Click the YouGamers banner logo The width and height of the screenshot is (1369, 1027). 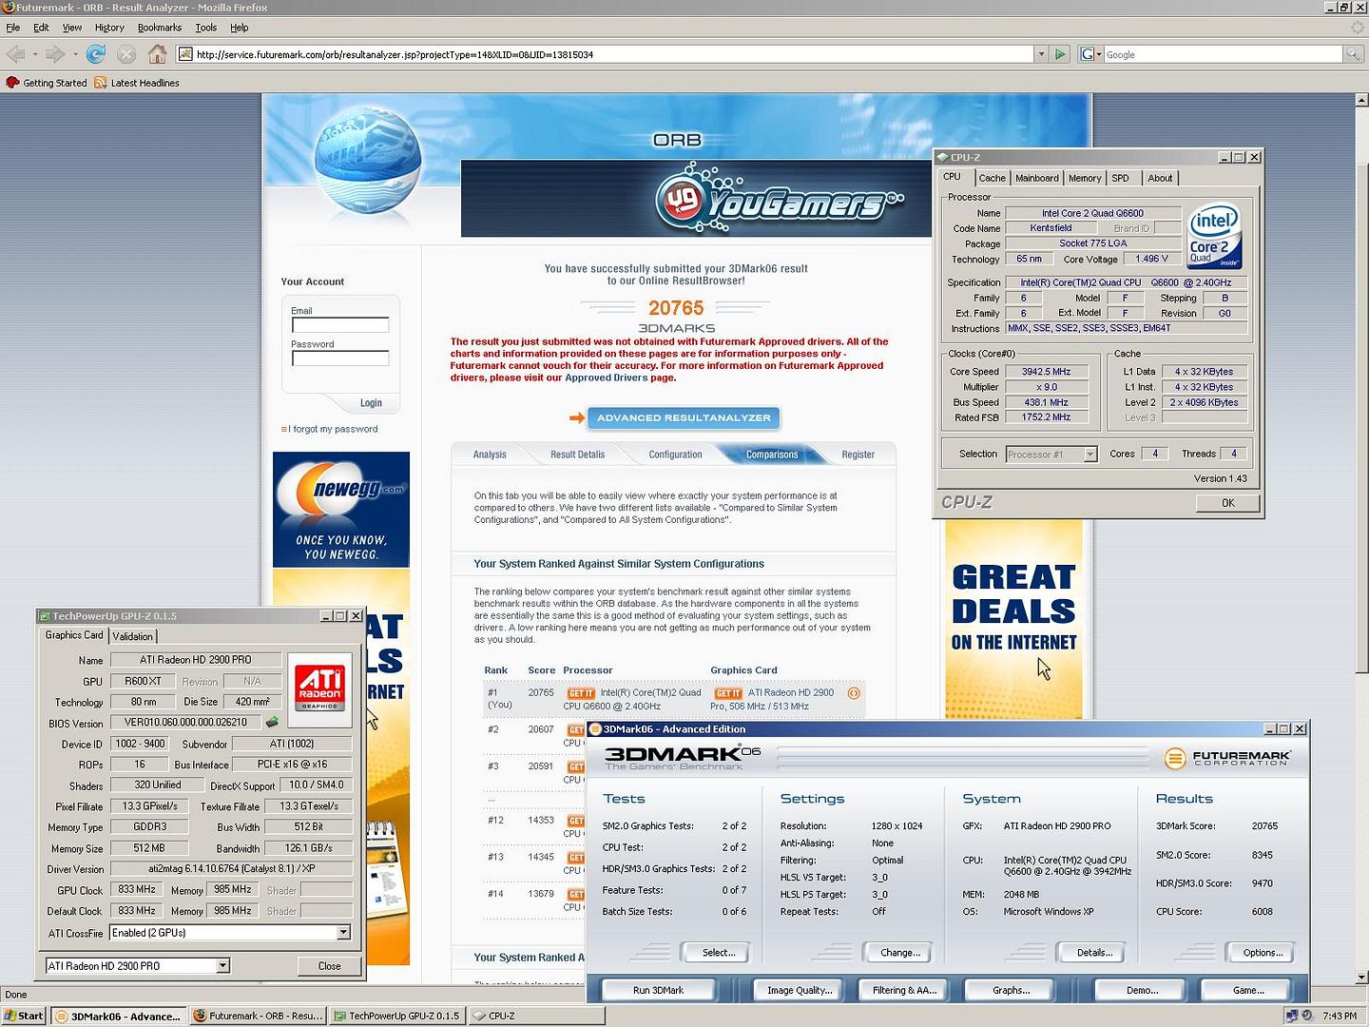click(x=778, y=199)
